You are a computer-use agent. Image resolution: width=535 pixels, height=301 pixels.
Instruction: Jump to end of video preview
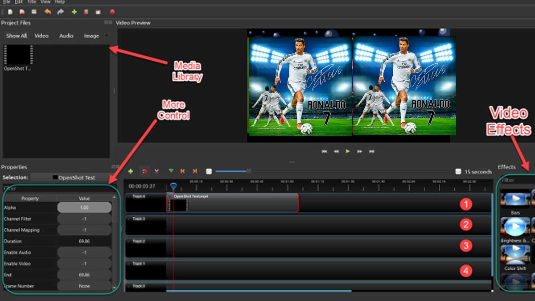point(371,152)
